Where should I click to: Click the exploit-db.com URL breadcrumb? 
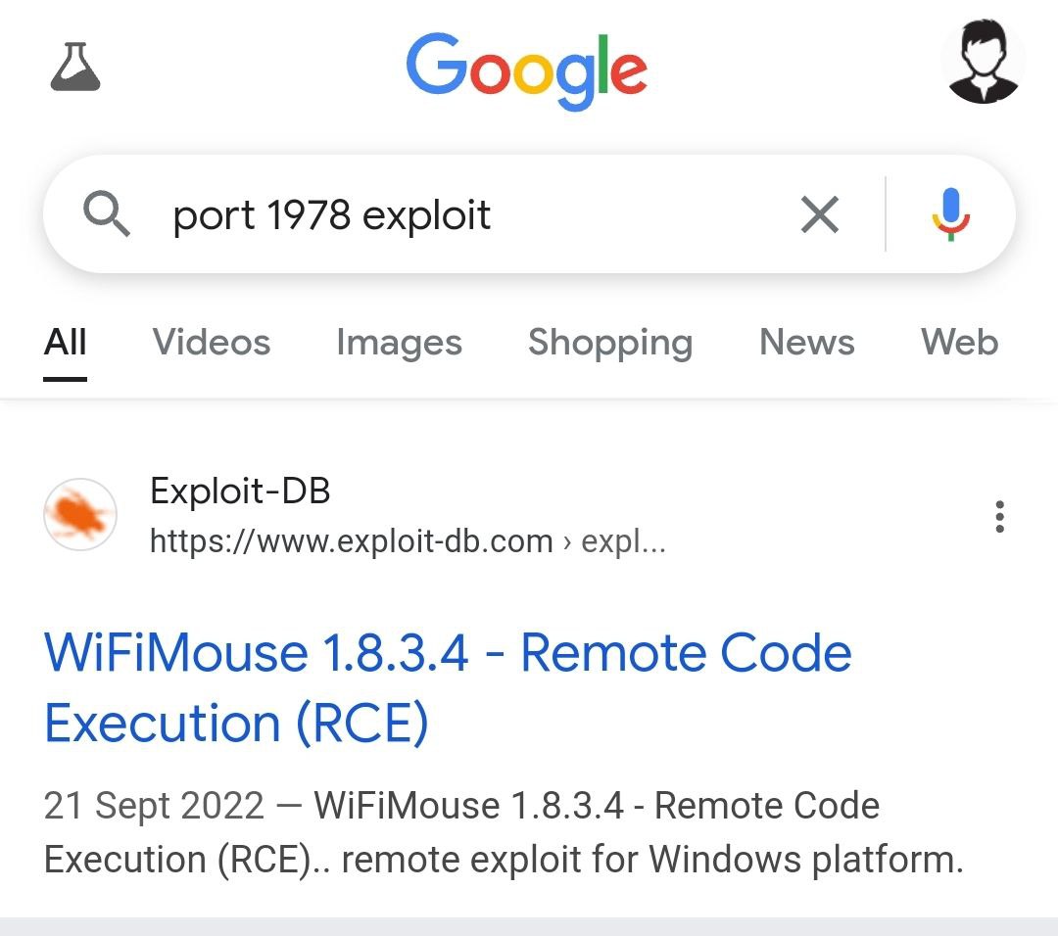pos(408,540)
